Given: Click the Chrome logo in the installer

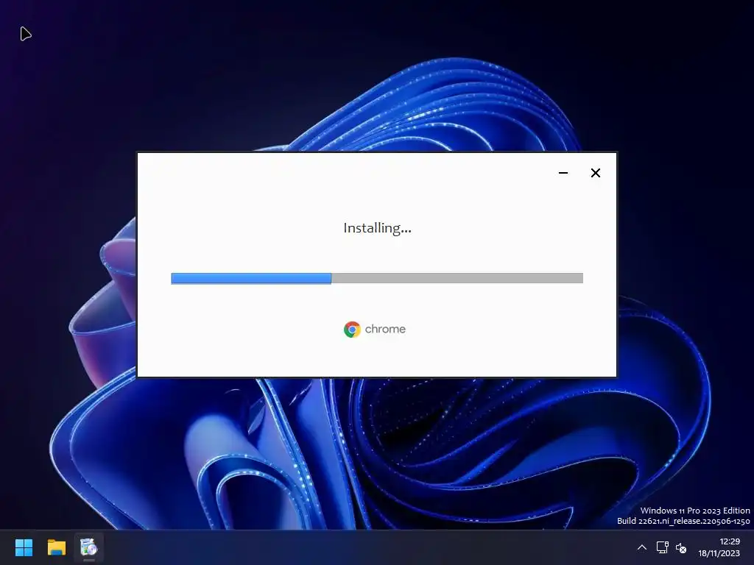Looking at the screenshot, I should pos(352,330).
